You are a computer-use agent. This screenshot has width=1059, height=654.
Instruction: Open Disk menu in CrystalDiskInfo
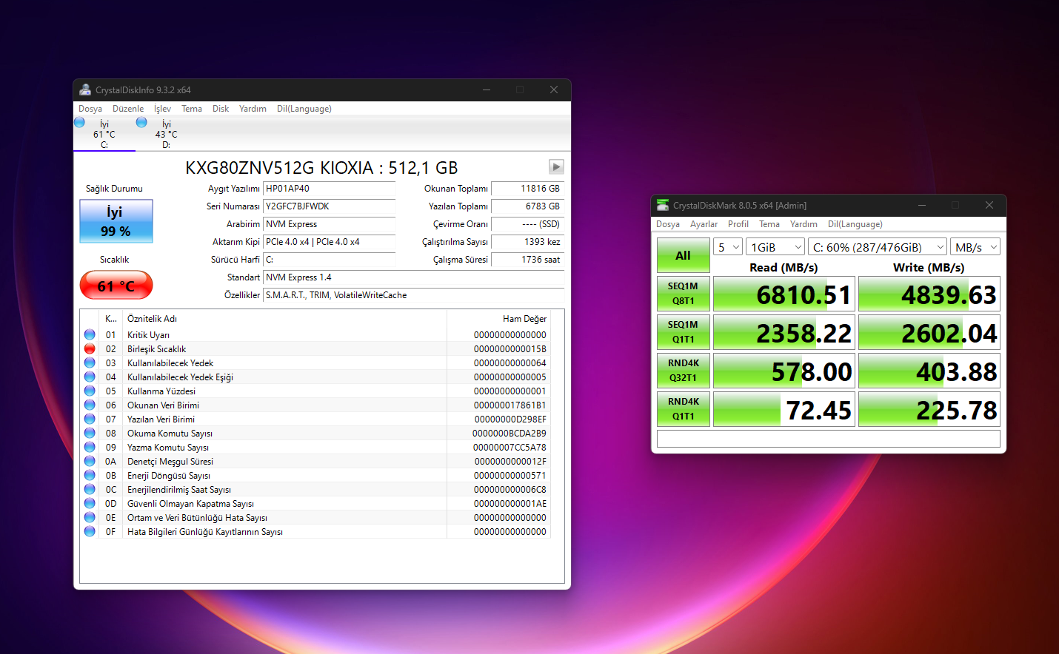click(221, 109)
